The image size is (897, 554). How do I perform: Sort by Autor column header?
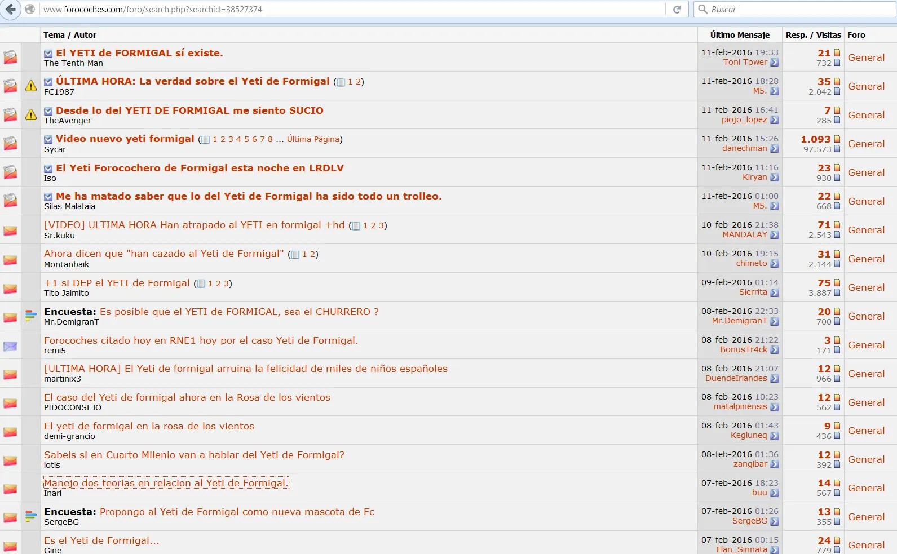coord(85,35)
